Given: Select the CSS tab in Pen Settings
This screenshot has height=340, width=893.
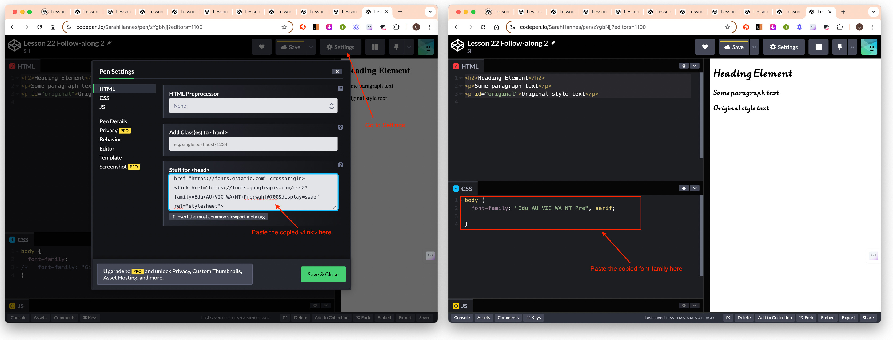Looking at the screenshot, I should (x=104, y=98).
